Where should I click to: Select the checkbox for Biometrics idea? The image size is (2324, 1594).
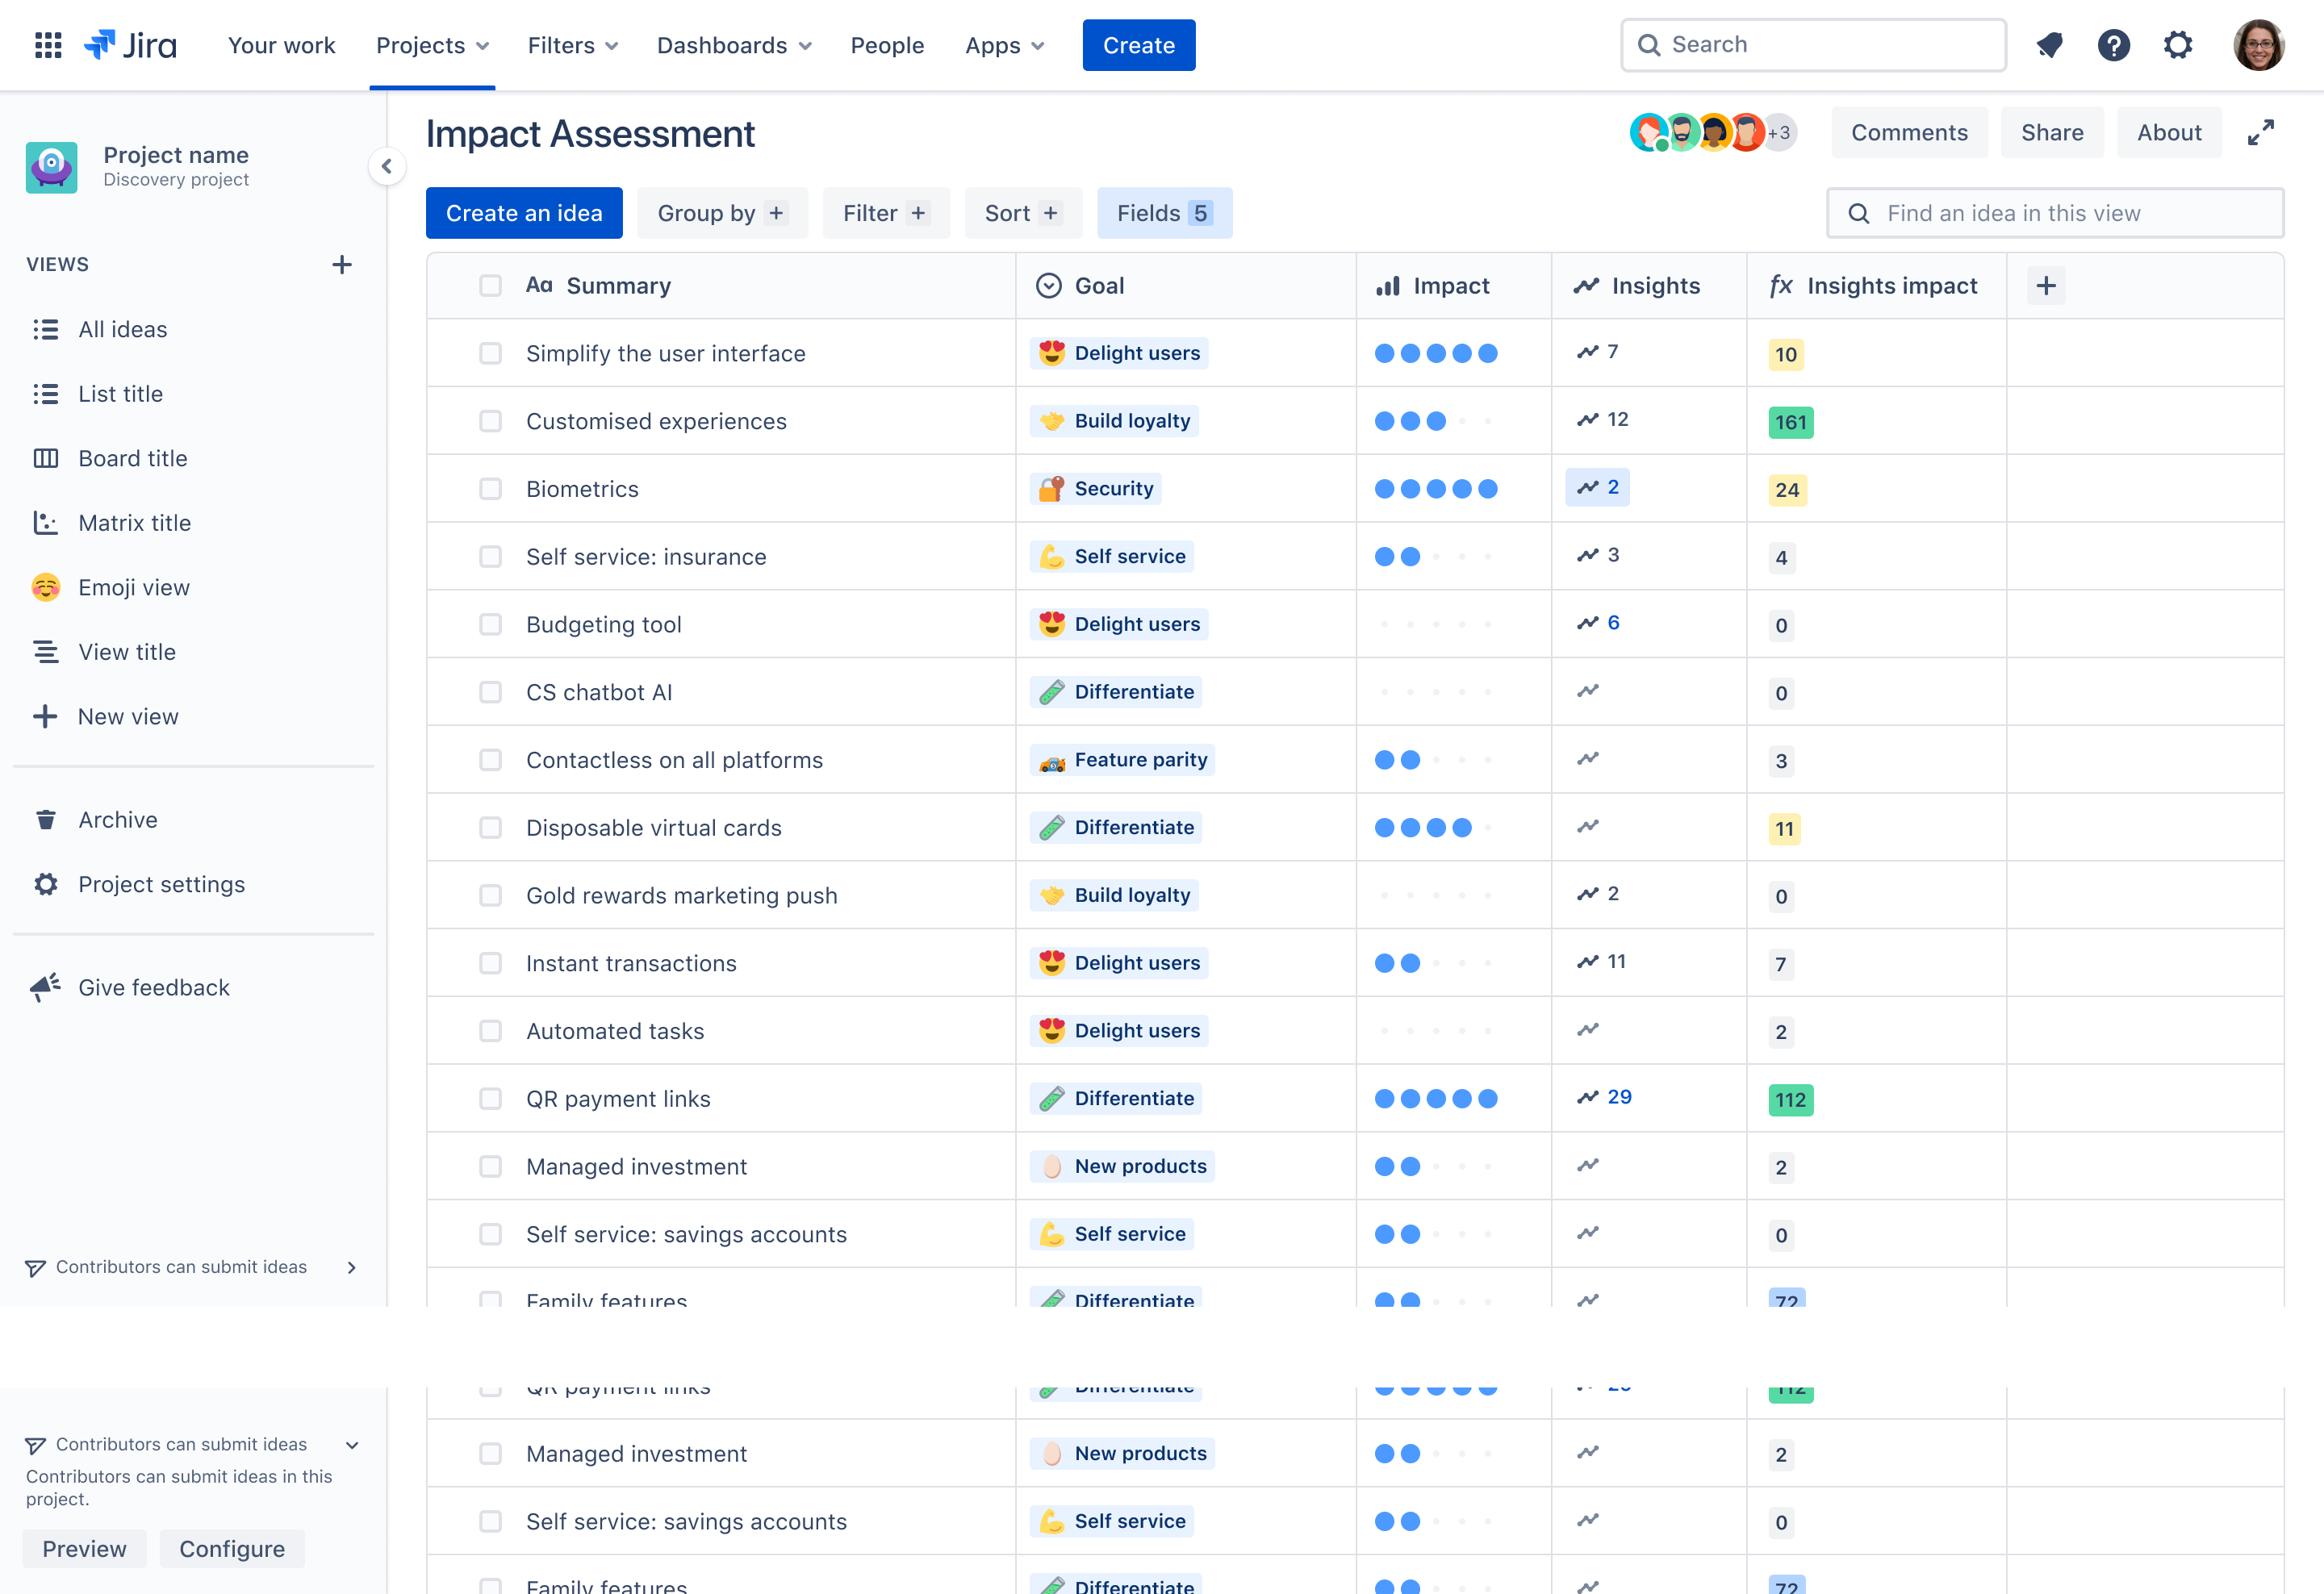coord(490,489)
